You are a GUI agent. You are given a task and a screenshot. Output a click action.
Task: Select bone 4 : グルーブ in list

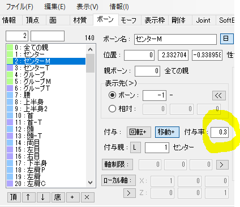tap(46, 75)
